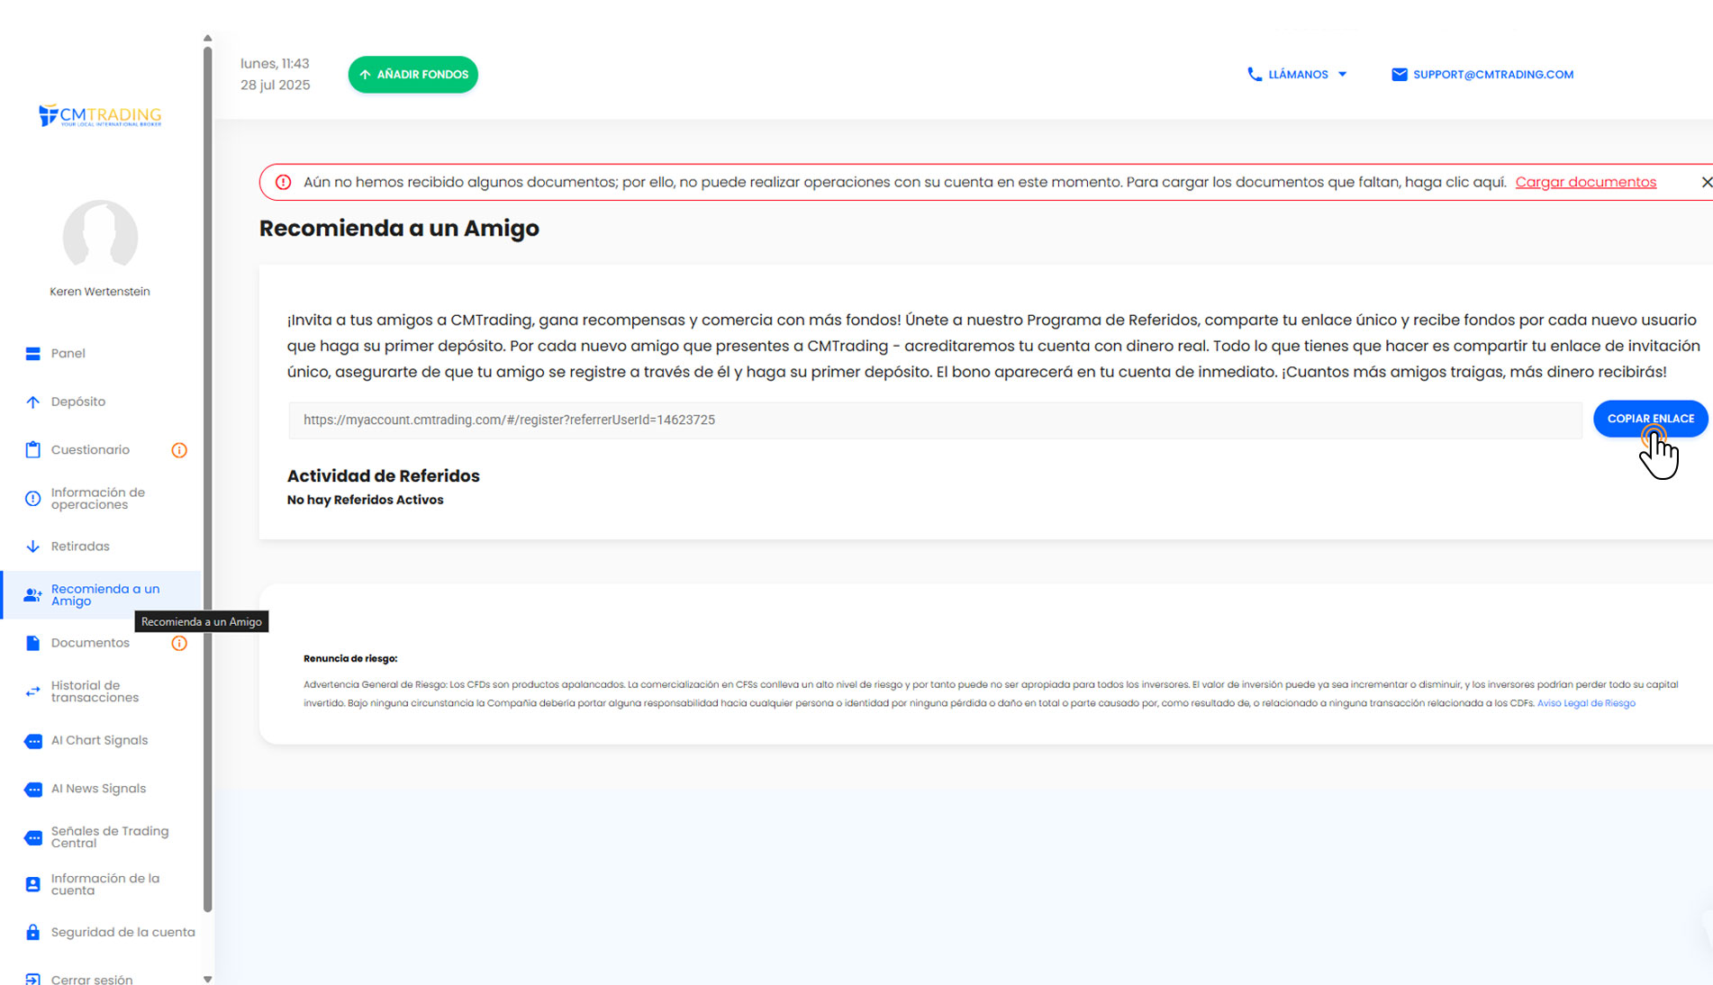The height and width of the screenshot is (985, 1713).
Task: Select the Historial de transacciones arrows icon
Action: [32, 691]
